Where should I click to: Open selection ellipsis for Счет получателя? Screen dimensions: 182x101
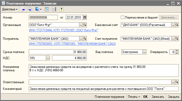173,39
